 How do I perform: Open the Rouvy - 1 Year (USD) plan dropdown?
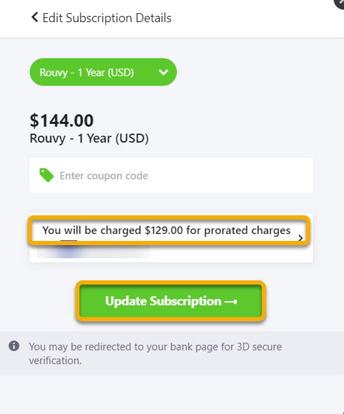click(x=103, y=72)
